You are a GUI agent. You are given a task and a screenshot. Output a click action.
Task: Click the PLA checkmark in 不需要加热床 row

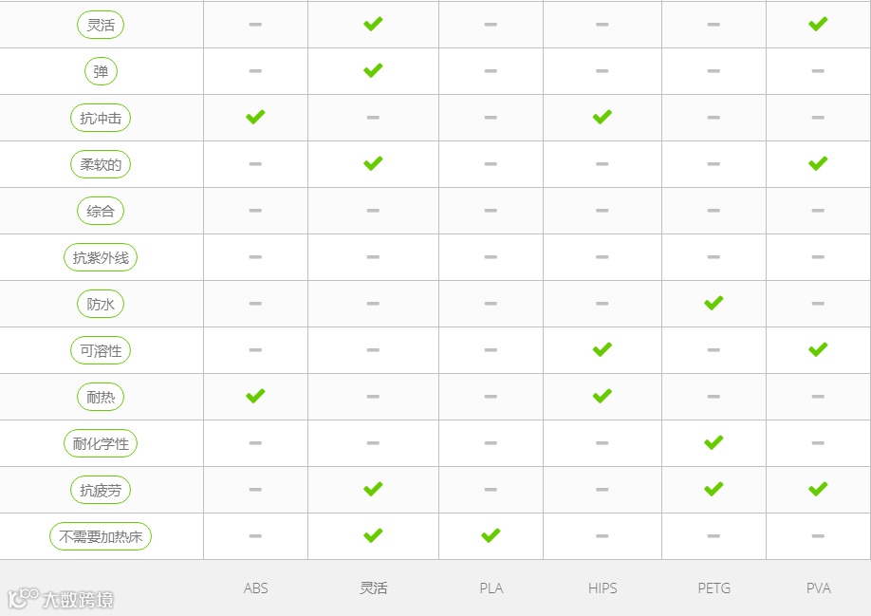pos(491,536)
